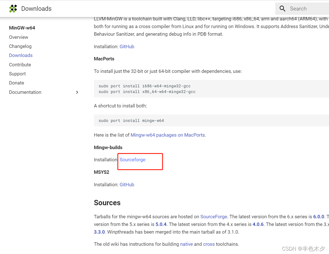Open the MSYS2 GitHub installation link
329x254 pixels.
(127, 185)
